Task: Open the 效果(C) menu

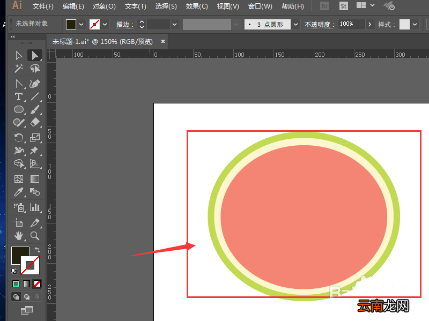Action: (x=197, y=6)
